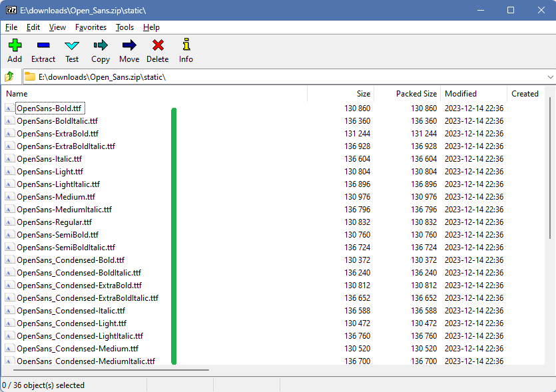Select the font file icon for OpenSans-Regular.ttf
Viewport: 556px width, 392px height.
9,222
